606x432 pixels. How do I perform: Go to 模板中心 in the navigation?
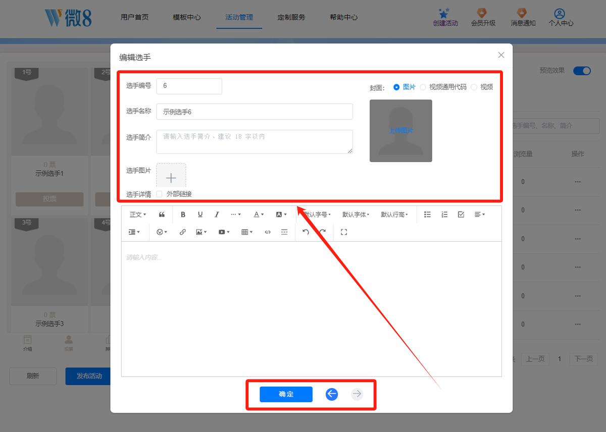click(x=187, y=17)
